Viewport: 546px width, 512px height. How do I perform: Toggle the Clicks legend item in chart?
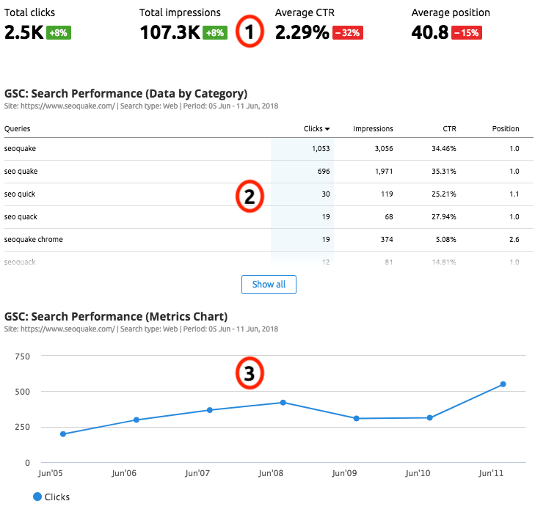coord(51,497)
